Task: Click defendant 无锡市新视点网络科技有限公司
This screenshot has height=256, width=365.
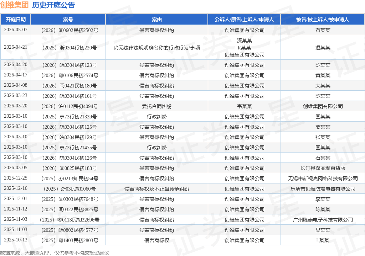Action: (x=323, y=178)
